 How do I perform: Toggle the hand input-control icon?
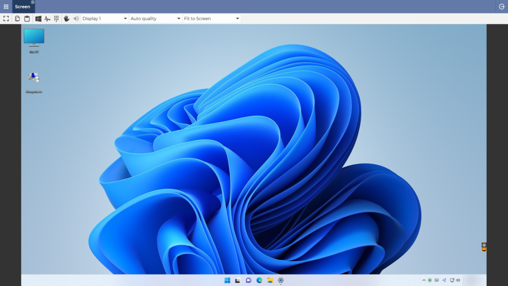tap(66, 18)
